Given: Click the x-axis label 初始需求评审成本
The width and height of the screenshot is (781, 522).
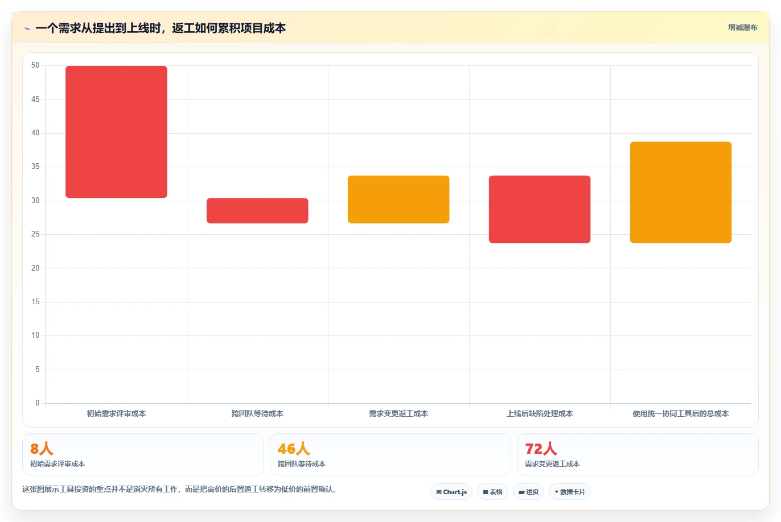Looking at the screenshot, I should coord(116,414).
